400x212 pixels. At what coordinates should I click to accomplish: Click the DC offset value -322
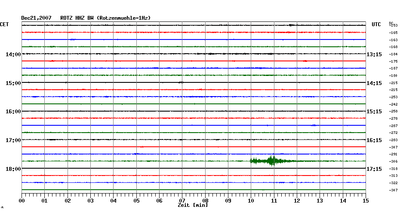click(394, 183)
